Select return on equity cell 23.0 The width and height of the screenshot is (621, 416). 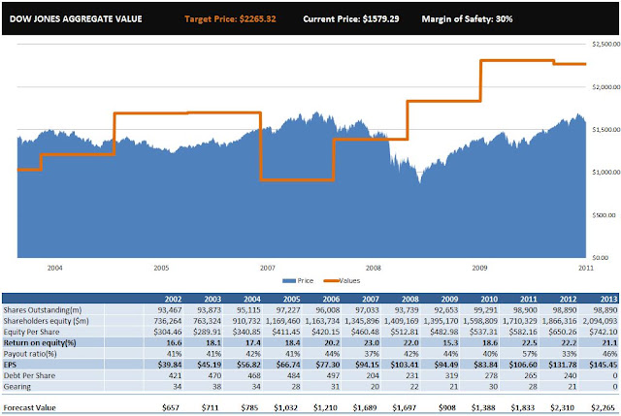tap(372, 342)
